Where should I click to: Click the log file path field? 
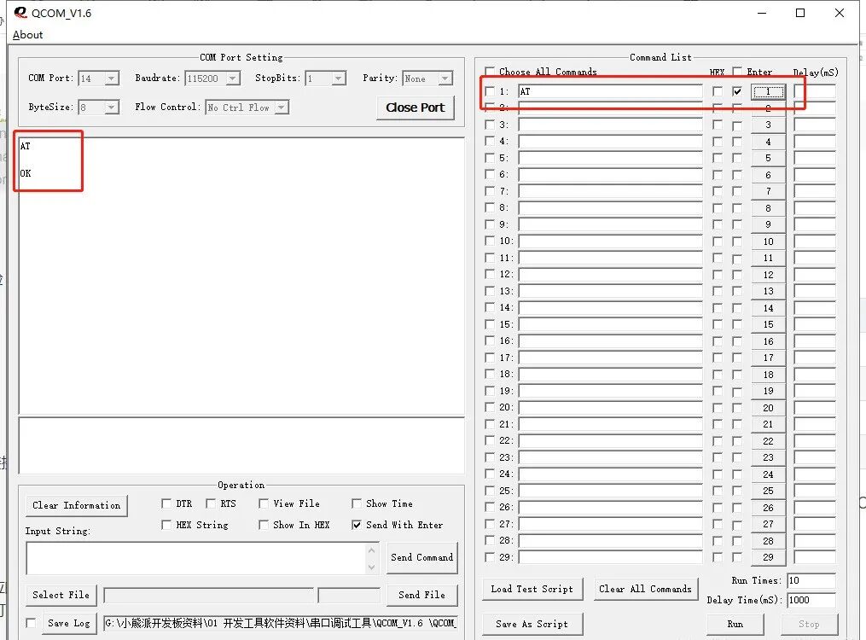point(281,624)
